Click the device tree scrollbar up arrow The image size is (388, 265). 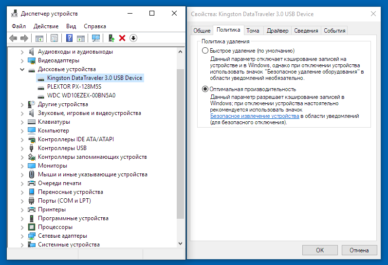181,52
